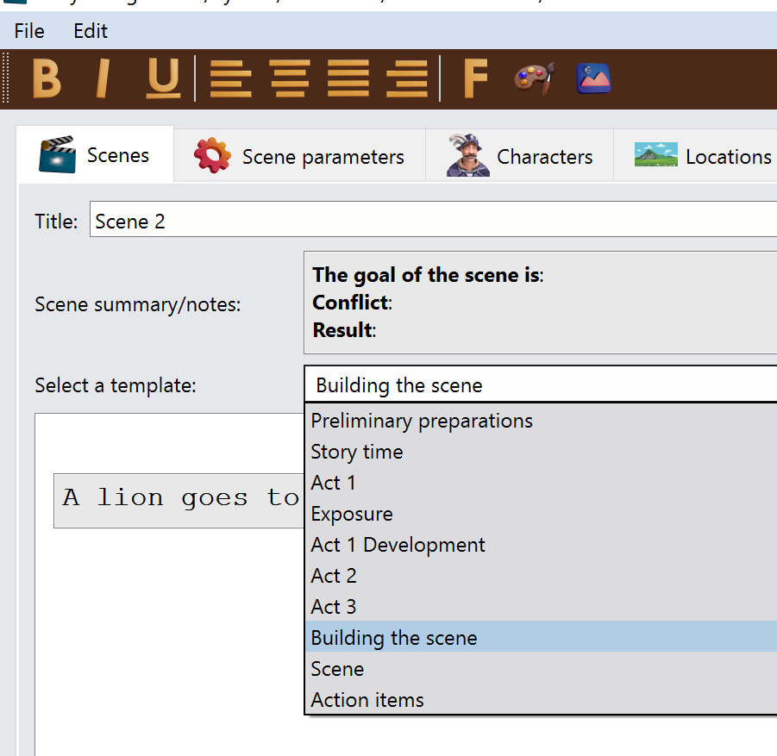Viewport: 777px width, 756px height.
Task: Justify the text alignment
Action: [x=348, y=79]
